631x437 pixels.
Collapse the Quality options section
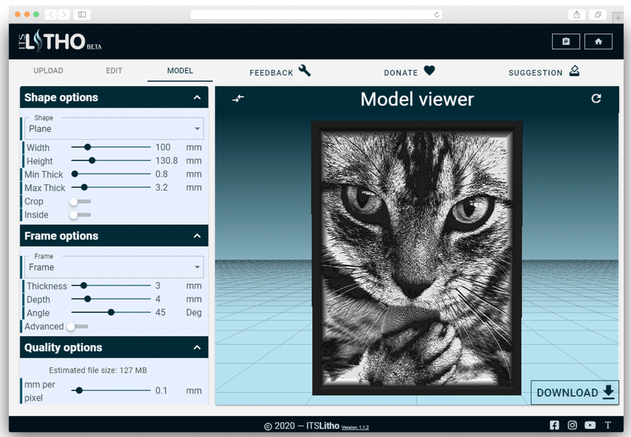pos(197,348)
